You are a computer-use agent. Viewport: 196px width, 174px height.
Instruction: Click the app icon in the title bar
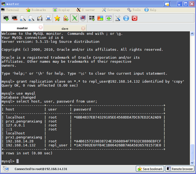(3, 4)
